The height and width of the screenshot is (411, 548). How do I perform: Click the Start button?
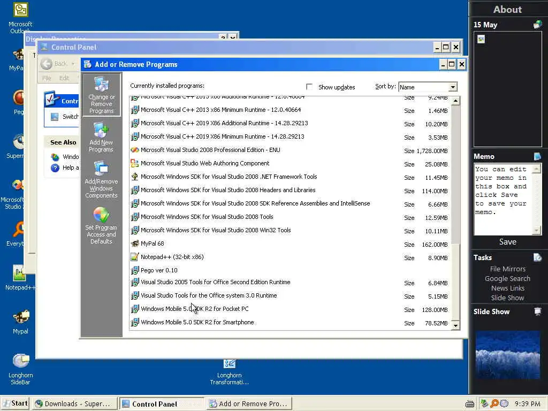click(15, 404)
